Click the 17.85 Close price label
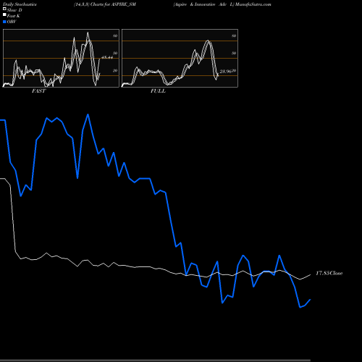The image size is (362, 362). click(x=329, y=273)
